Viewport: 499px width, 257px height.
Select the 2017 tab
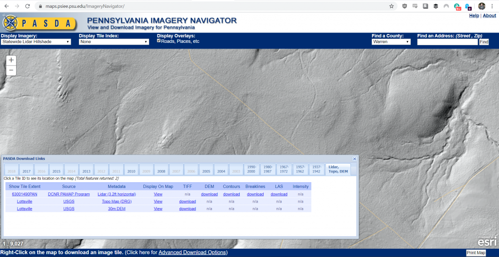point(26,170)
